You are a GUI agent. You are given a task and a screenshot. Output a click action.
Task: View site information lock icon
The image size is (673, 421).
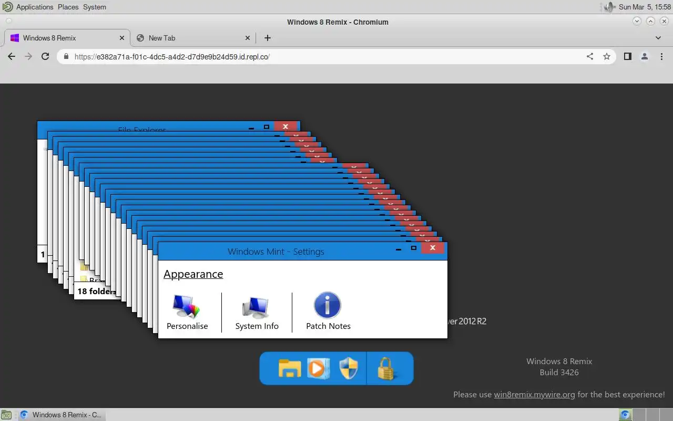point(66,56)
